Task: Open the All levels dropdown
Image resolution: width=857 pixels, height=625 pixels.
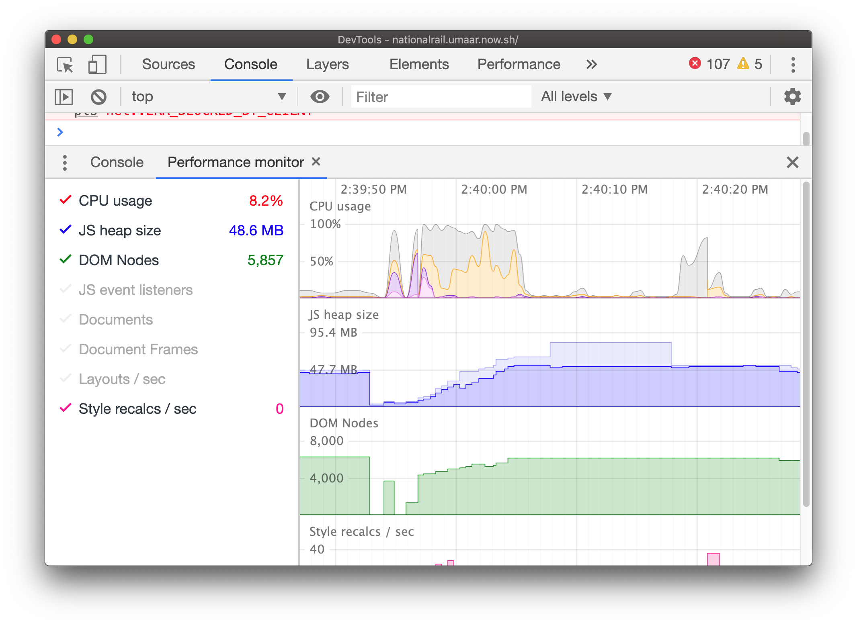Action: 576,97
